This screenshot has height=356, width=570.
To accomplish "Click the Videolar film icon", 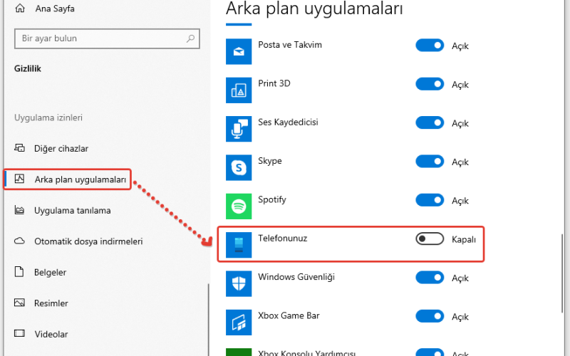I will point(20,333).
